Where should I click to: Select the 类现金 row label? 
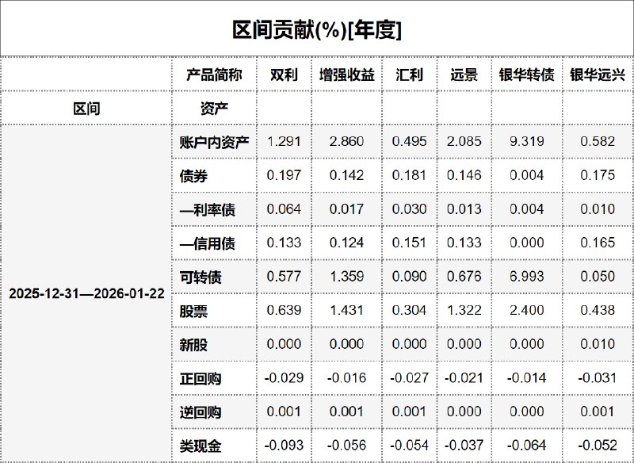tap(201, 446)
